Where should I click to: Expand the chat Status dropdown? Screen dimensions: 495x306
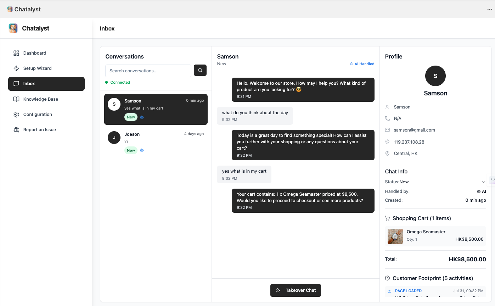tap(435, 182)
